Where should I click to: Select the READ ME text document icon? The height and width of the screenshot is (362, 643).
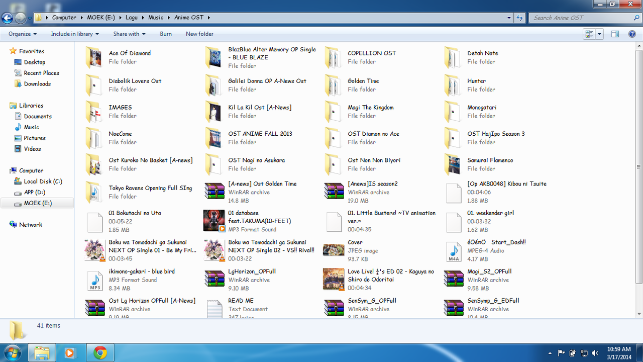coord(215,308)
